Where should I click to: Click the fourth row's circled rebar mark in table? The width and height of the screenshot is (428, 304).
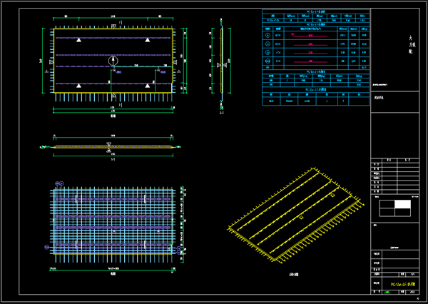[267, 61]
